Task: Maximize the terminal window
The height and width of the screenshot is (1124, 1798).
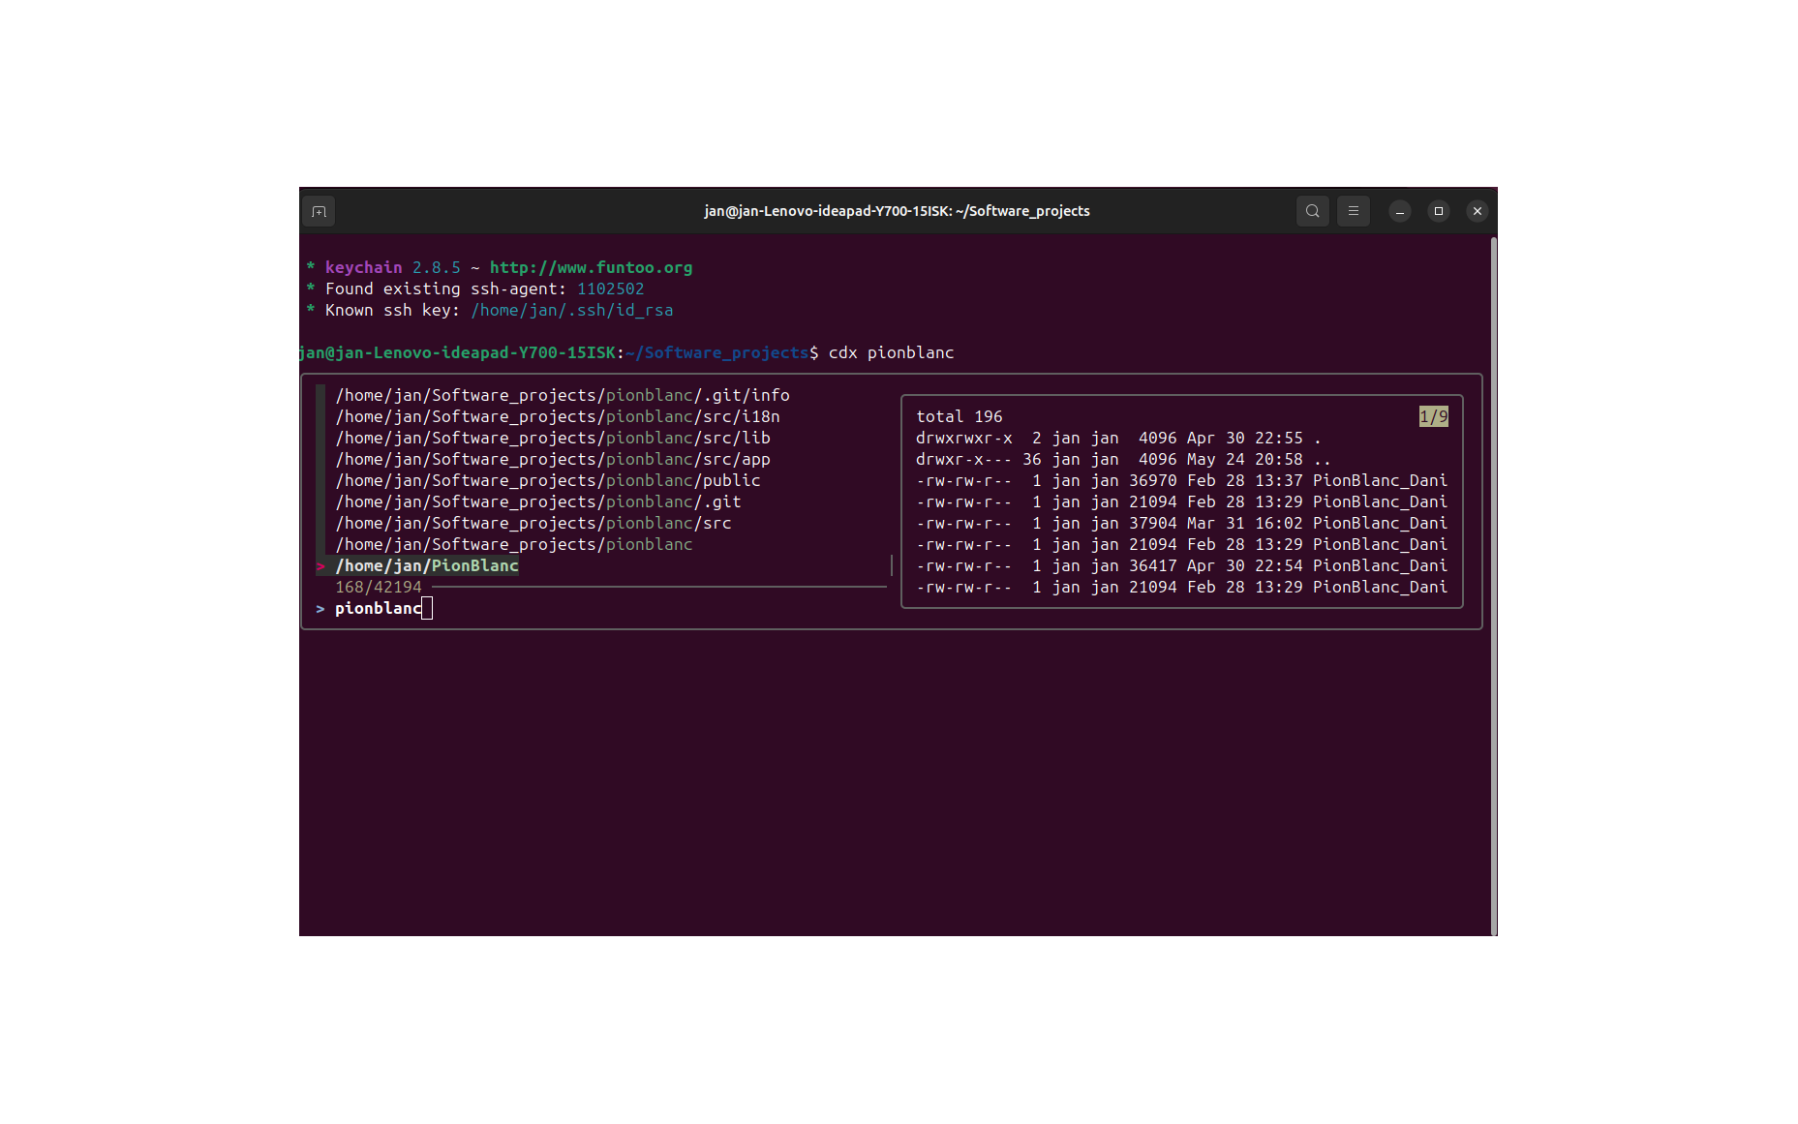Action: [1438, 211]
